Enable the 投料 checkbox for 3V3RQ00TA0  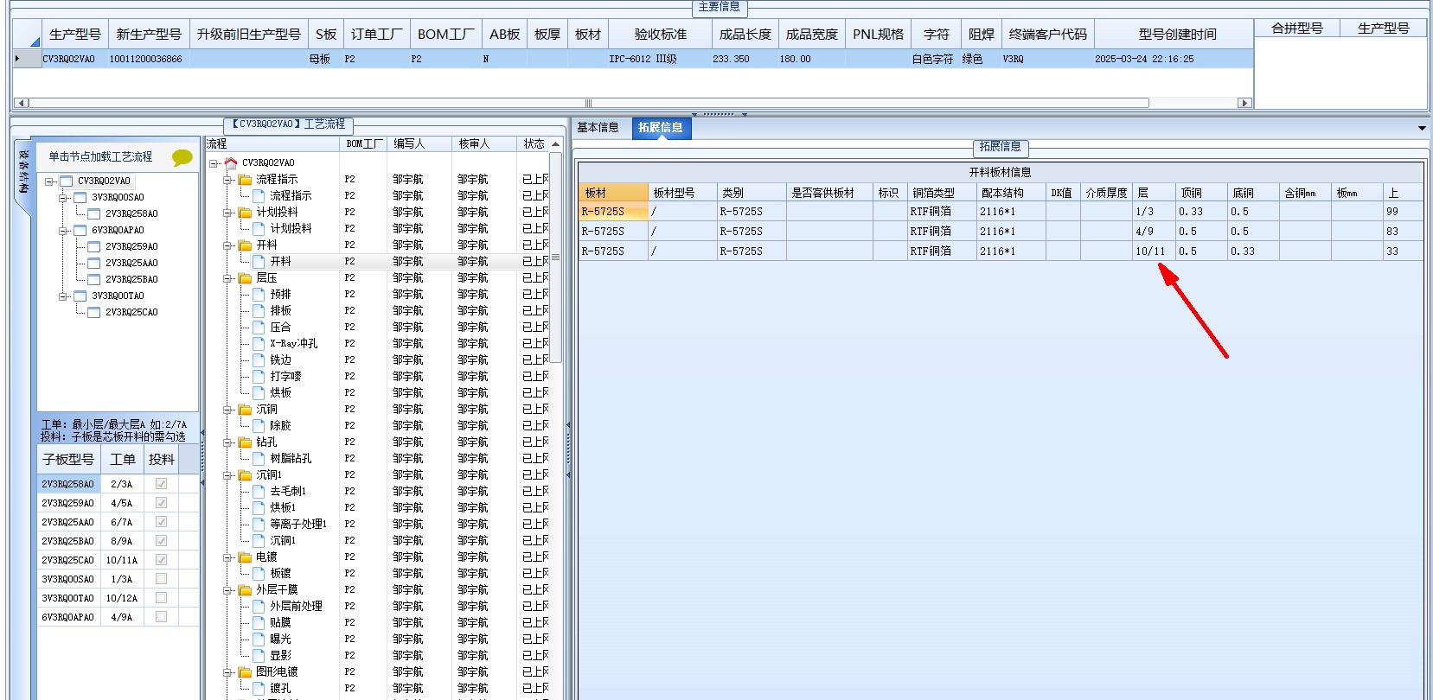pyautogui.click(x=161, y=598)
